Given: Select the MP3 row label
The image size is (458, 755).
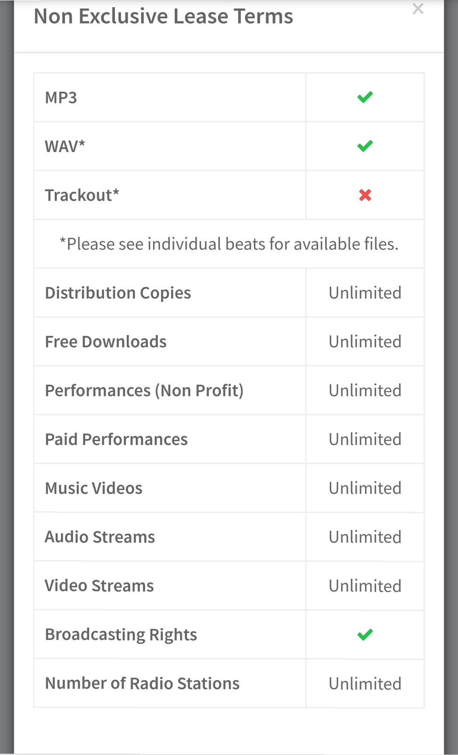Looking at the screenshot, I should point(61,98).
